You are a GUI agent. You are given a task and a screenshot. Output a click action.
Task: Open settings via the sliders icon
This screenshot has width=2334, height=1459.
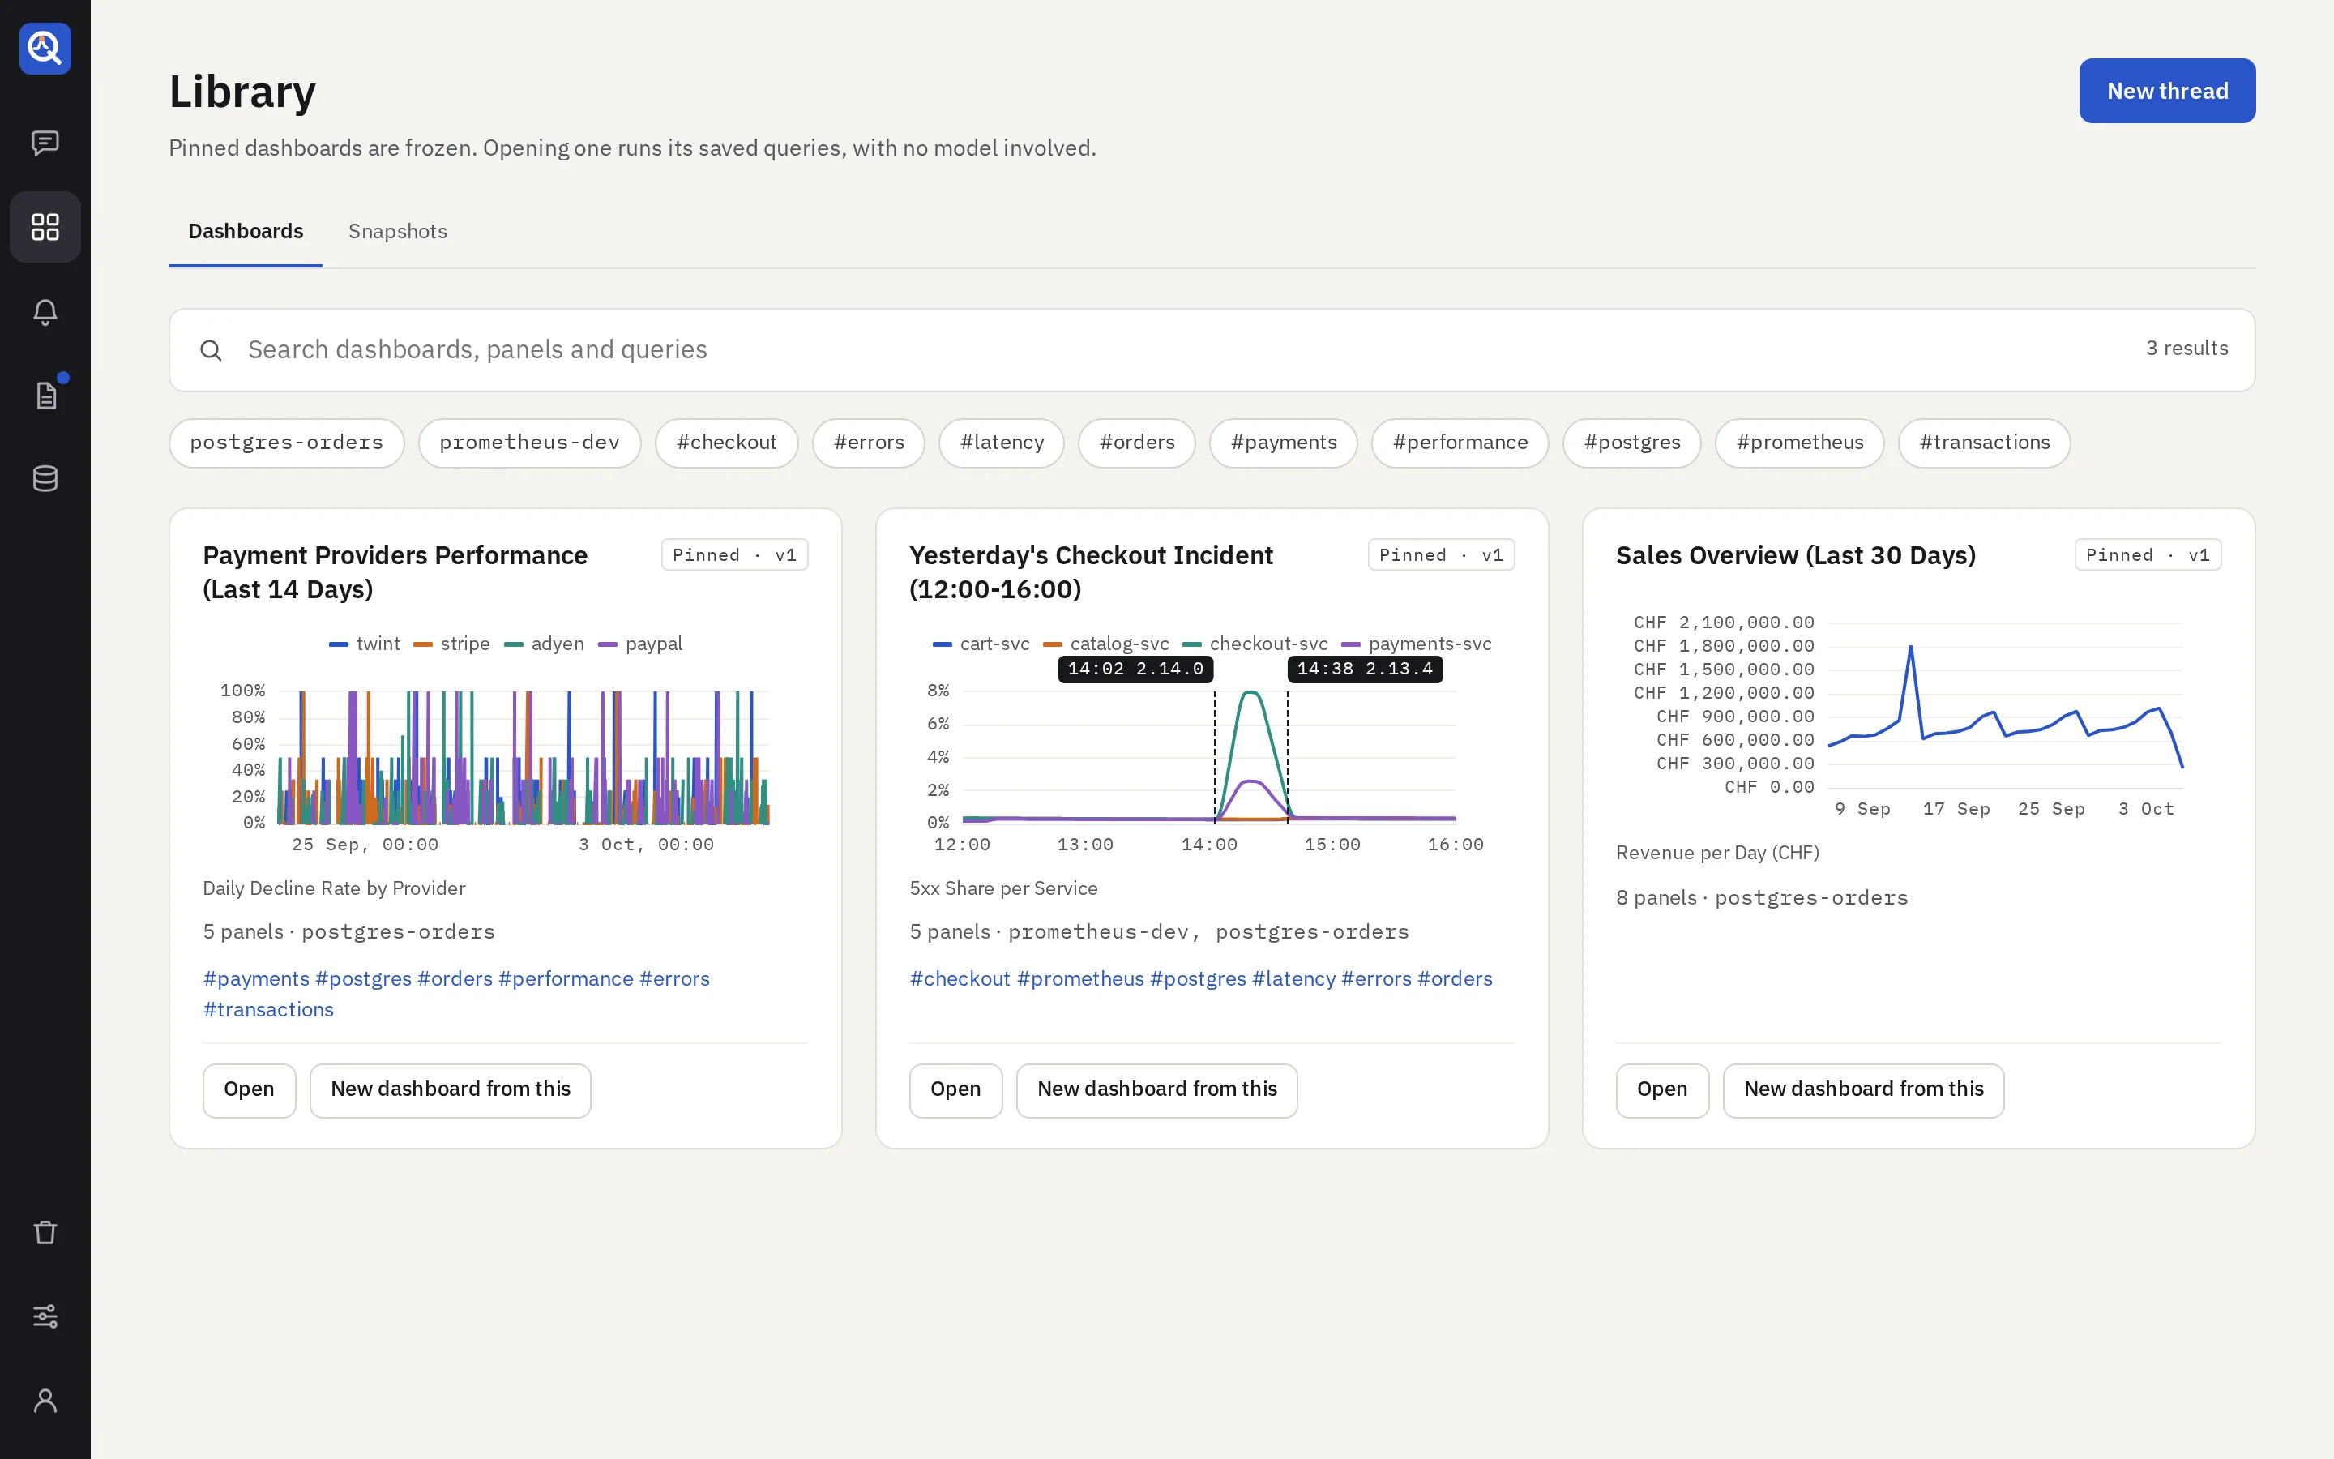[45, 1316]
